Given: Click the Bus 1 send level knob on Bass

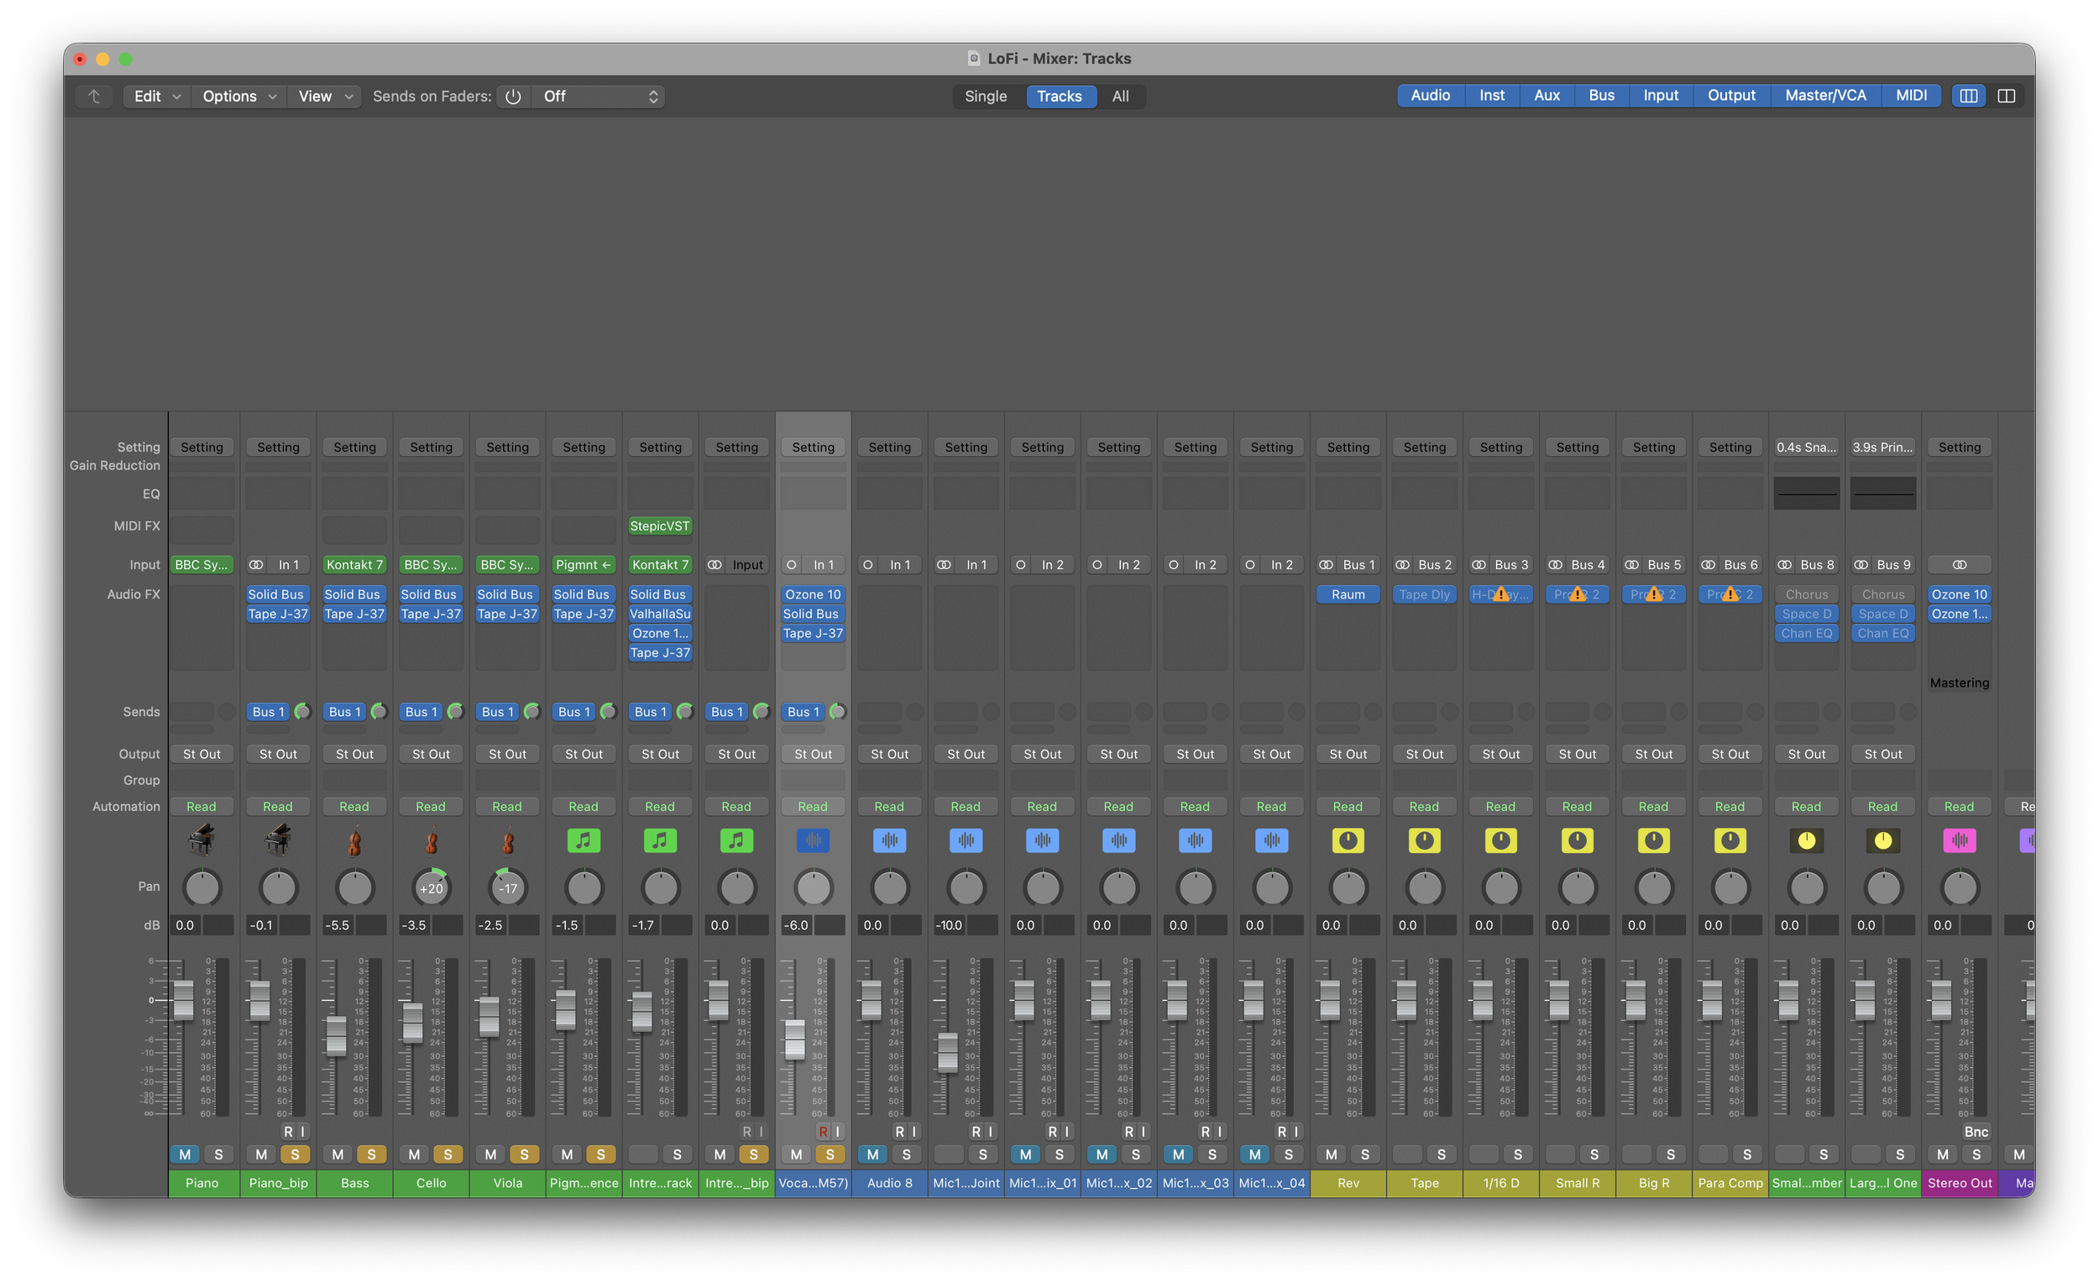Looking at the screenshot, I should [x=379, y=711].
